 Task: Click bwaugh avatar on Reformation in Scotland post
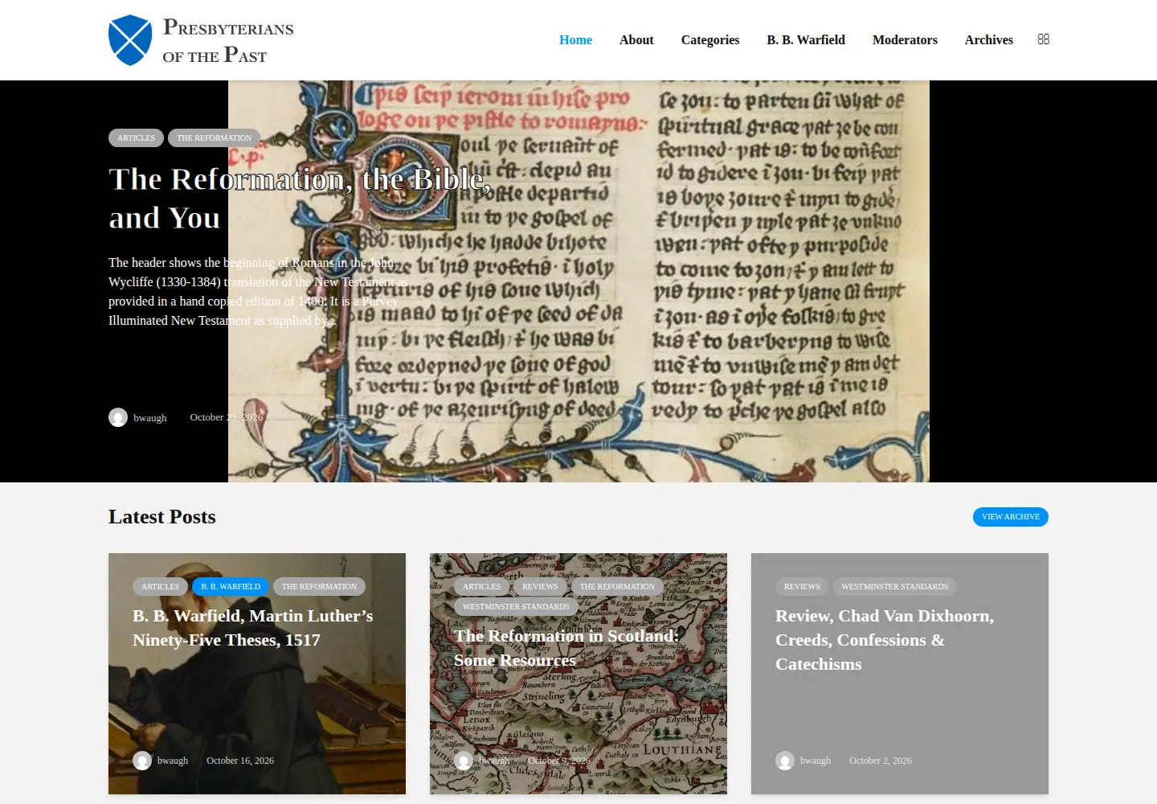pos(464,761)
